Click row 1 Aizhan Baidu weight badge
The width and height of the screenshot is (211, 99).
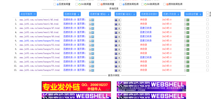pos(92,20)
